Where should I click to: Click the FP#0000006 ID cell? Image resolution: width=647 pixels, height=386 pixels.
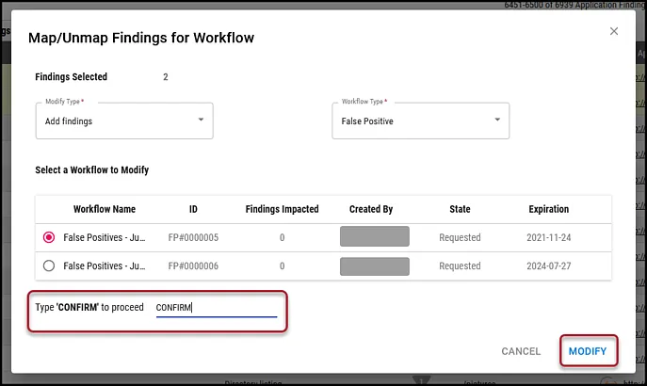tap(193, 266)
